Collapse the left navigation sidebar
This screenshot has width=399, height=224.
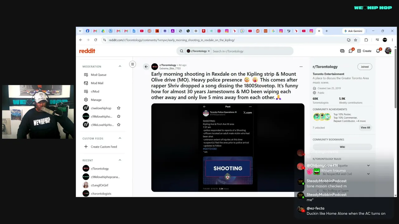(132, 64)
